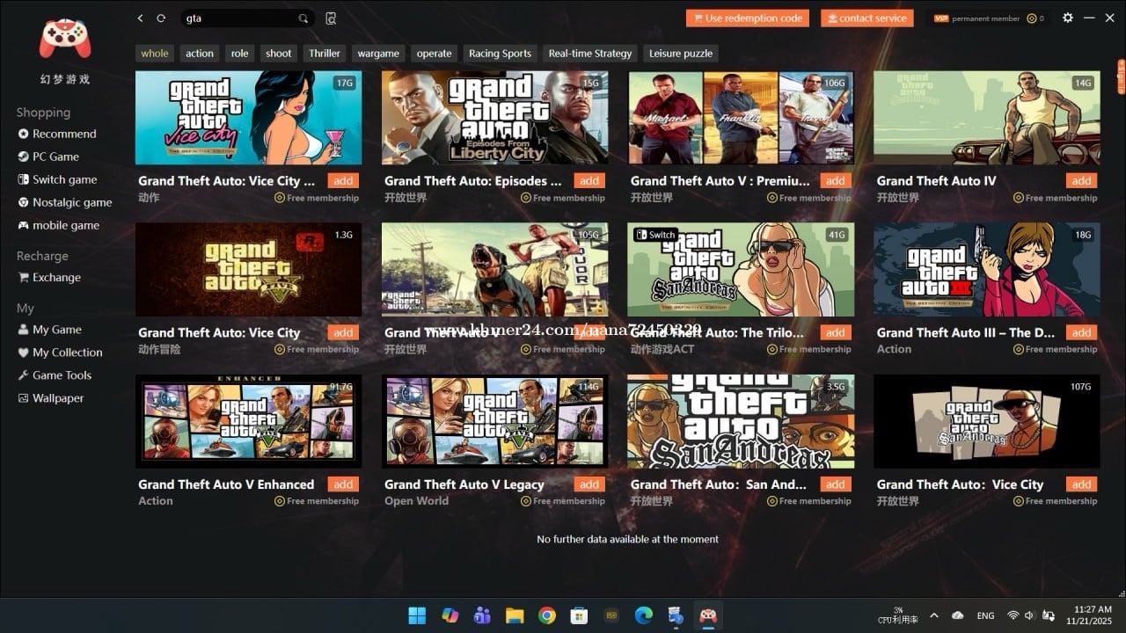Open Google Chrome from the taskbar

[547, 615]
